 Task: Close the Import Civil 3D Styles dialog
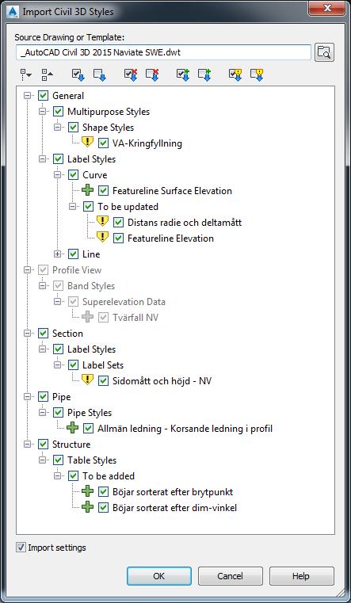(328, 8)
